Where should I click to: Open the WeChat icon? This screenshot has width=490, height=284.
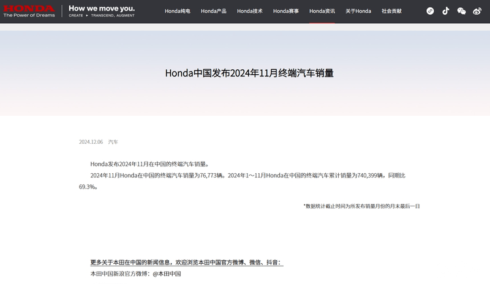(461, 11)
